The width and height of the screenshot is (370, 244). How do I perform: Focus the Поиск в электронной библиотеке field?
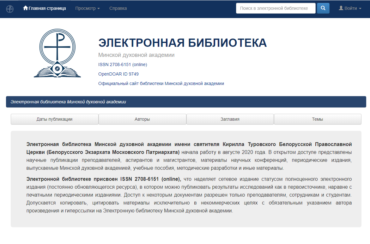tap(276, 8)
